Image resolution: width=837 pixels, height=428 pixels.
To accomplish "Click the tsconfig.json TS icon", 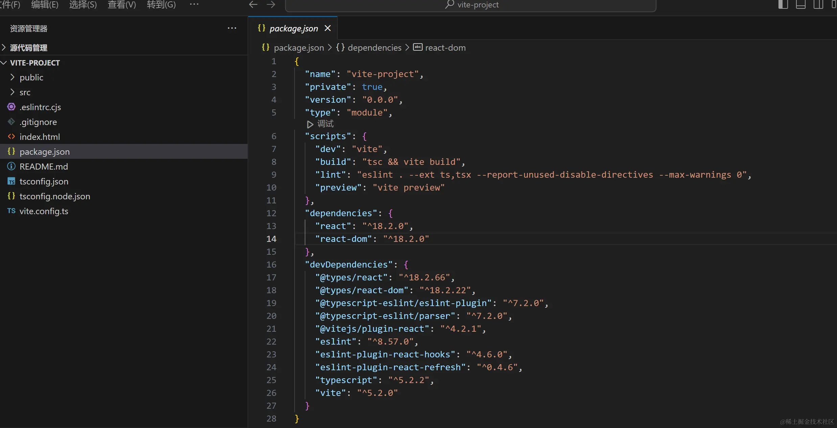I will [11, 181].
